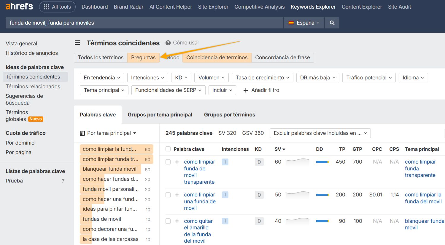This screenshot has width=445, height=245.
Task: Add 'como limpiar funda de movil transparente' via plus icon
Action: 177,162
